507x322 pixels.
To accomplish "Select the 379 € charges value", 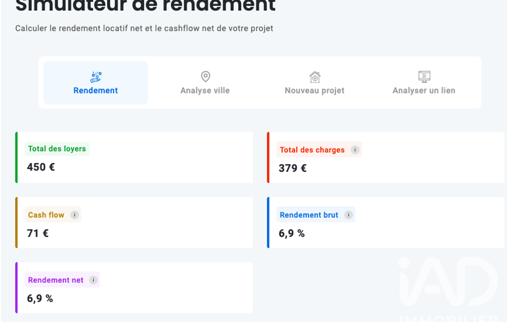I will click(293, 168).
